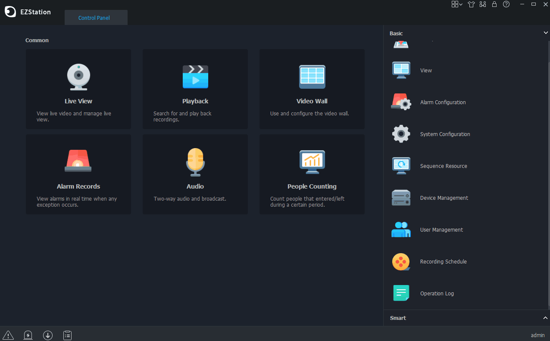This screenshot has width=550, height=341.
Task: Open Recording Schedule in Basic panel
Action: click(443, 262)
